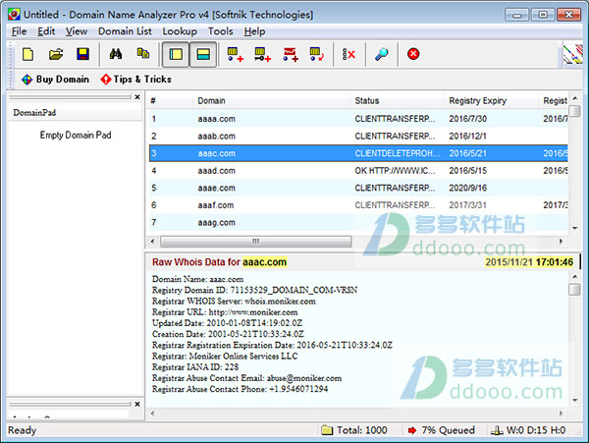Select the aaac.com row
The image size is (589, 443).
pos(358,153)
